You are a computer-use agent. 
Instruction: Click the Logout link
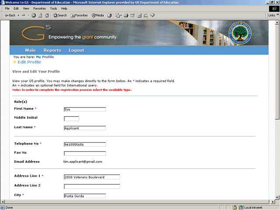point(77,50)
